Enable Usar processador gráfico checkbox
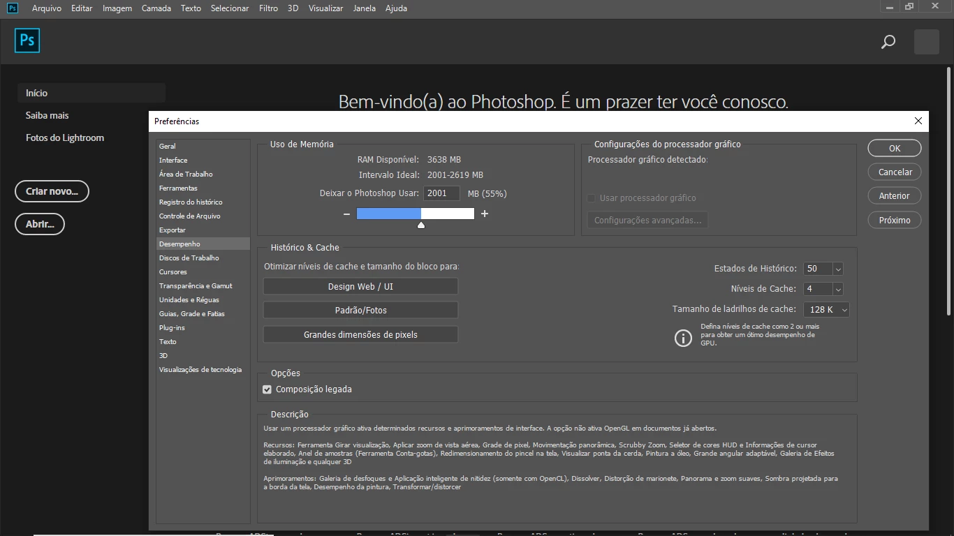Image resolution: width=954 pixels, height=536 pixels. (x=592, y=198)
